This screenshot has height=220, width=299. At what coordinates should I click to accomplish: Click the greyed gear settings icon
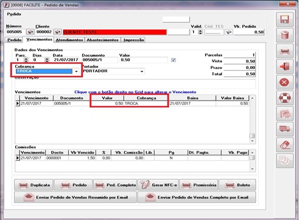284,113
